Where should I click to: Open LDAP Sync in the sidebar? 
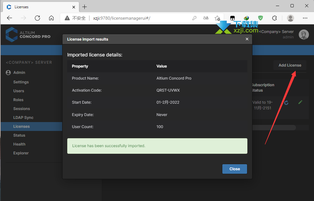pos(23,118)
